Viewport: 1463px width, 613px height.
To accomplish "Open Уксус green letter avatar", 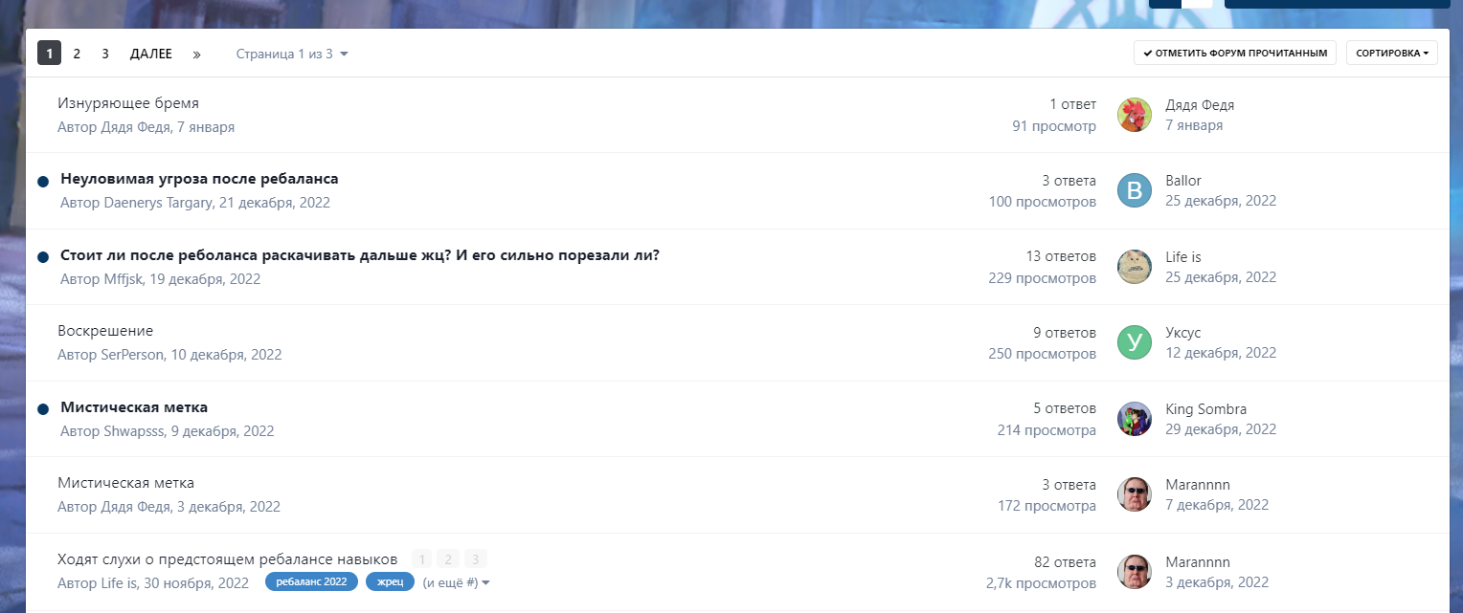I will (x=1135, y=342).
